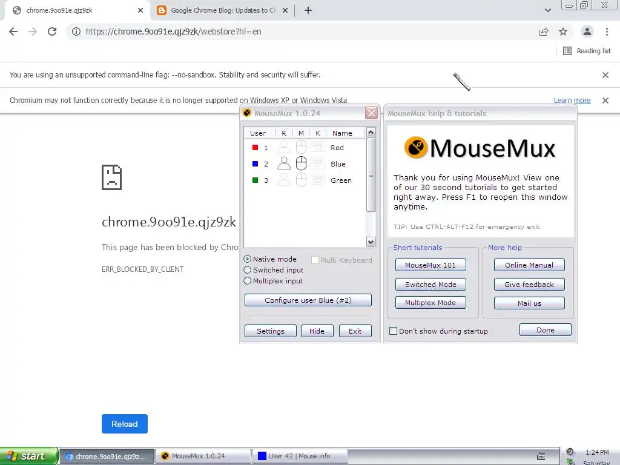The height and width of the screenshot is (465, 620).
Task: Click the mouse icon for user Red
Action: coord(302,147)
